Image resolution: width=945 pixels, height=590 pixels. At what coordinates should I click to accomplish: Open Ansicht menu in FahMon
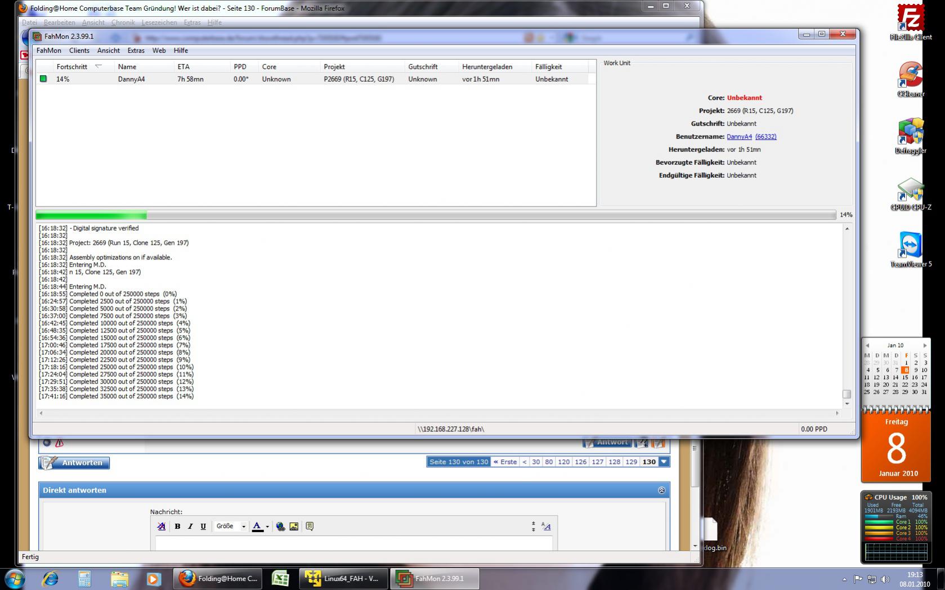click(109, 51)
